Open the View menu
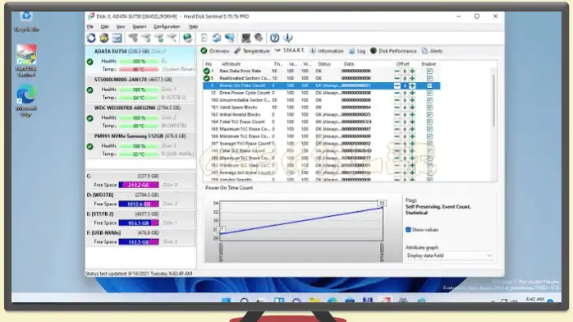 [x=121, y=26]
